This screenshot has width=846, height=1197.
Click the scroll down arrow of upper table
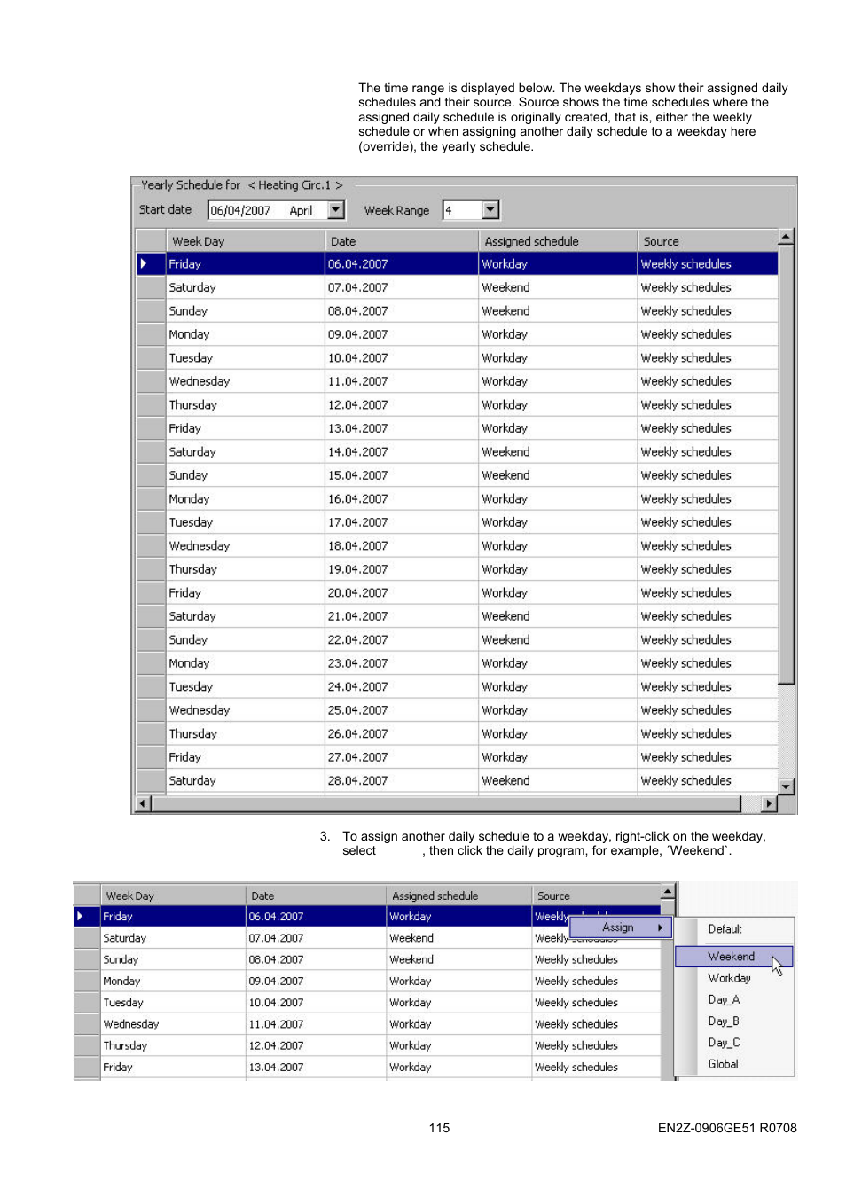pos(786,786)
